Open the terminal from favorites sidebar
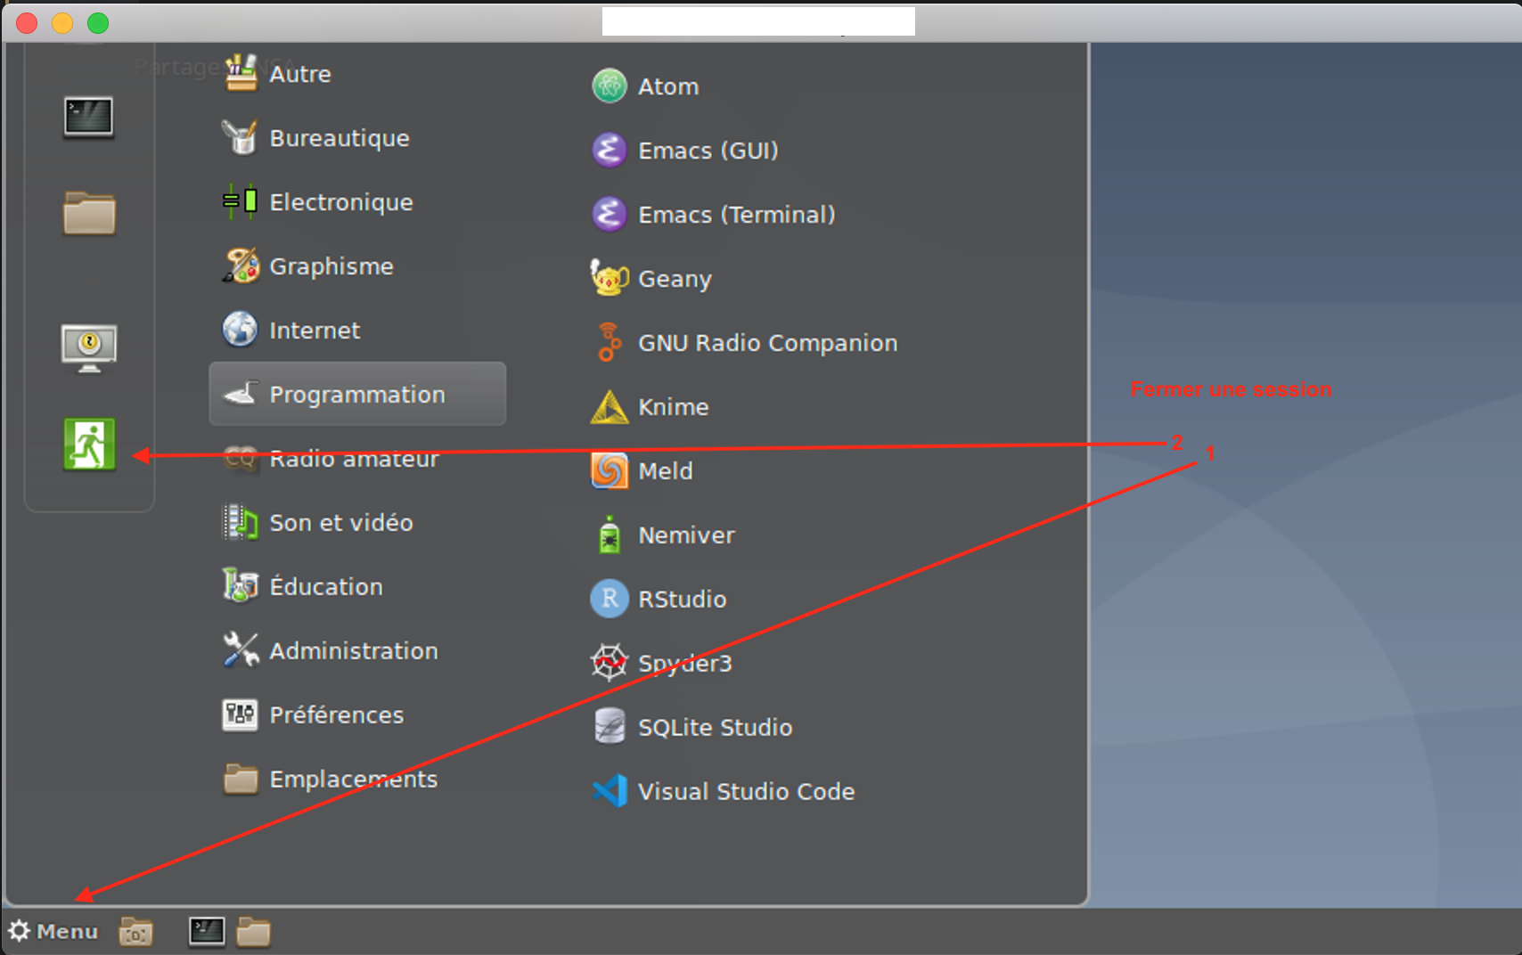Viewport: 1522px width, 955px height. 88,118
